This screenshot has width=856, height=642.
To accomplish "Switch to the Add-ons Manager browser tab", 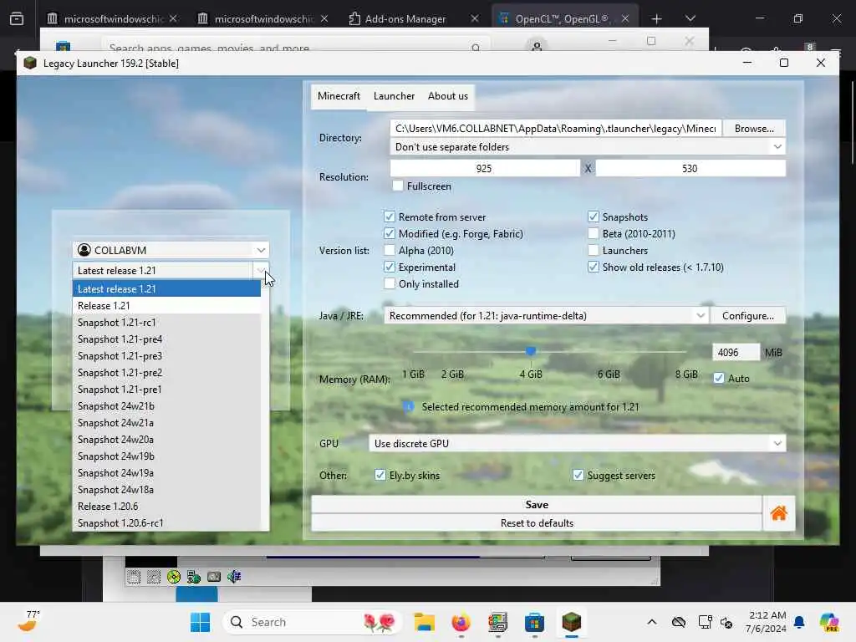I will click(405, 19).
